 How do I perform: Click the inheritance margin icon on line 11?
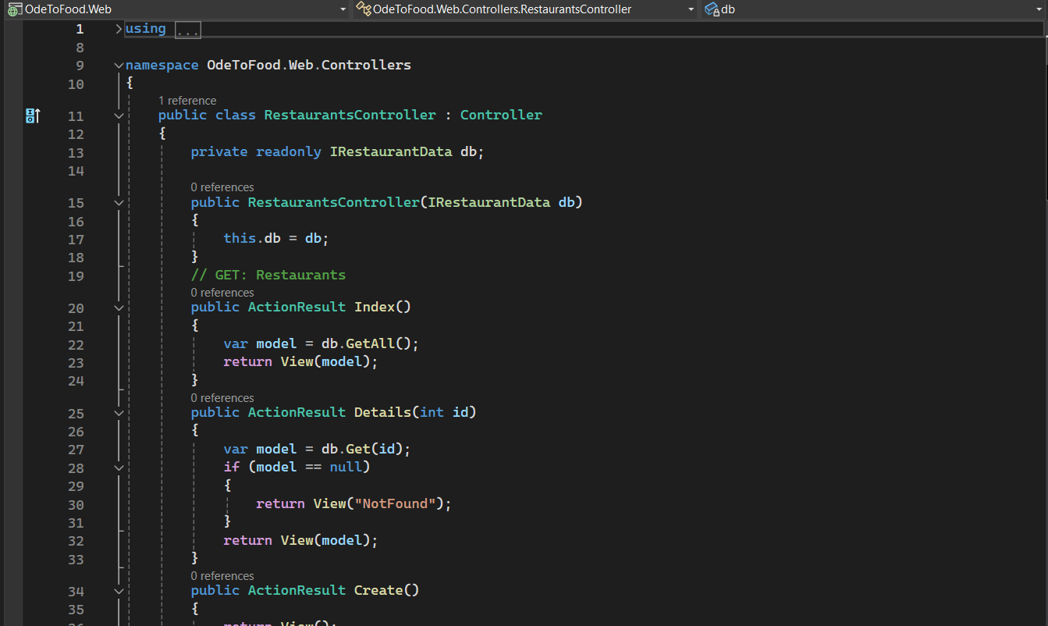32,116
